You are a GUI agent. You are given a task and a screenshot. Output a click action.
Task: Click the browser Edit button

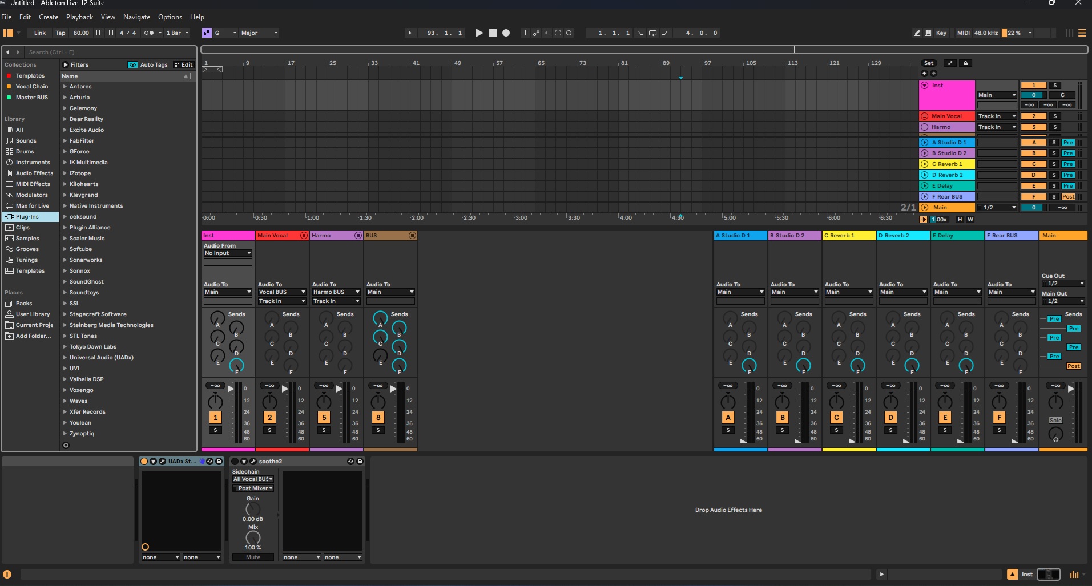(184, 65)
